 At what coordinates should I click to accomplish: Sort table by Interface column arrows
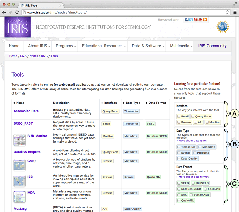[x=102, y=103]
